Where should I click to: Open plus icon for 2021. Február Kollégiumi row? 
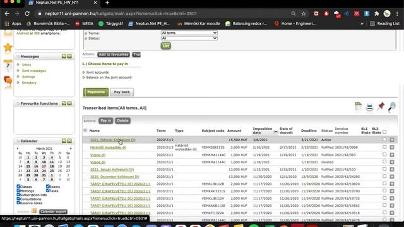pyautogui.click(x=392, y=140)
